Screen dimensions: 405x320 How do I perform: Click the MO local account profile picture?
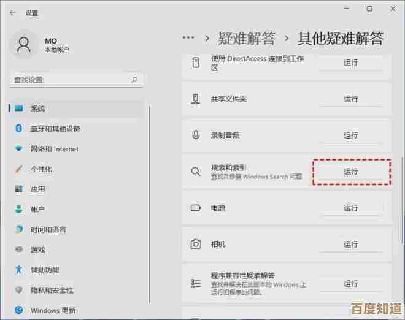pyautogui.click(x=25, y=45)
